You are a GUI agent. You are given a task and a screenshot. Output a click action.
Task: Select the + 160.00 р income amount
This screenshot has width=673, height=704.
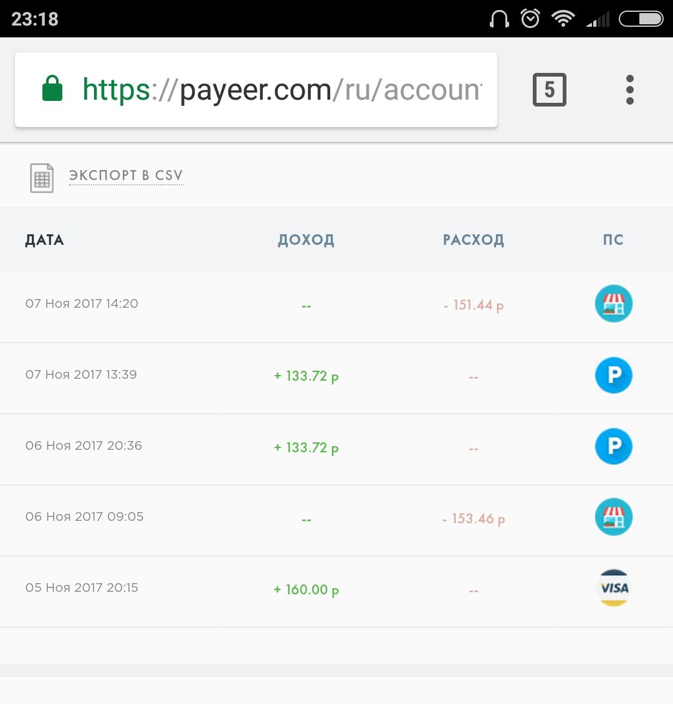point(306,589)
